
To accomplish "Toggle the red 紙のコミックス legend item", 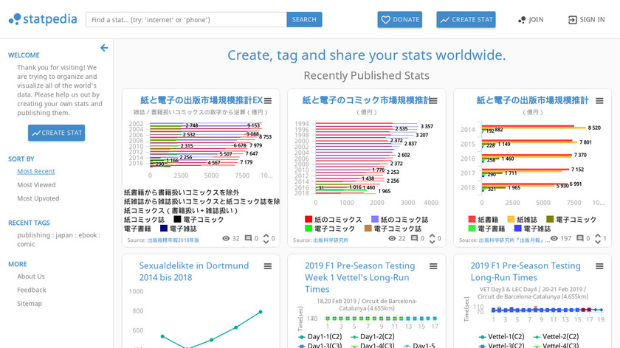I will 333,220.
